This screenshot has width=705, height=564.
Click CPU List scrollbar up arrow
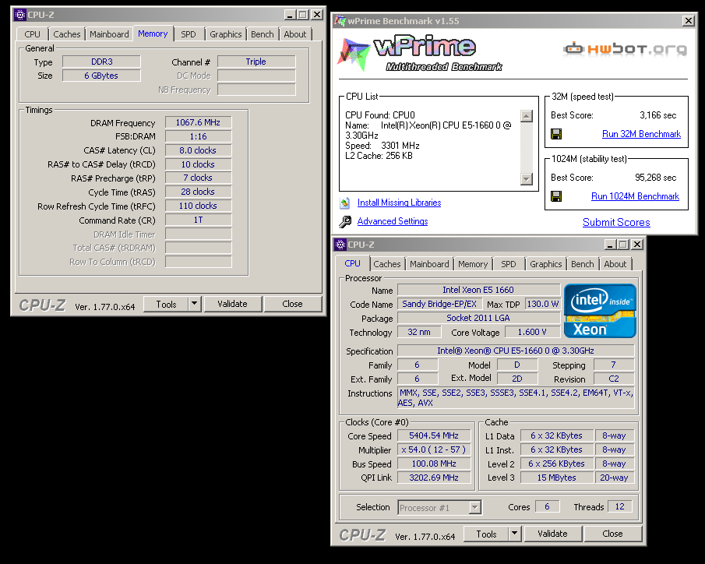(x=527, y=116)
